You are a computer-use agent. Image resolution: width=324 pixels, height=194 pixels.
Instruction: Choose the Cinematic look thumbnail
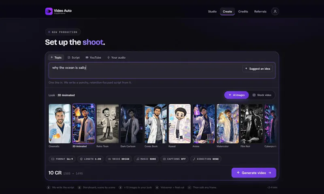[60, 124]
